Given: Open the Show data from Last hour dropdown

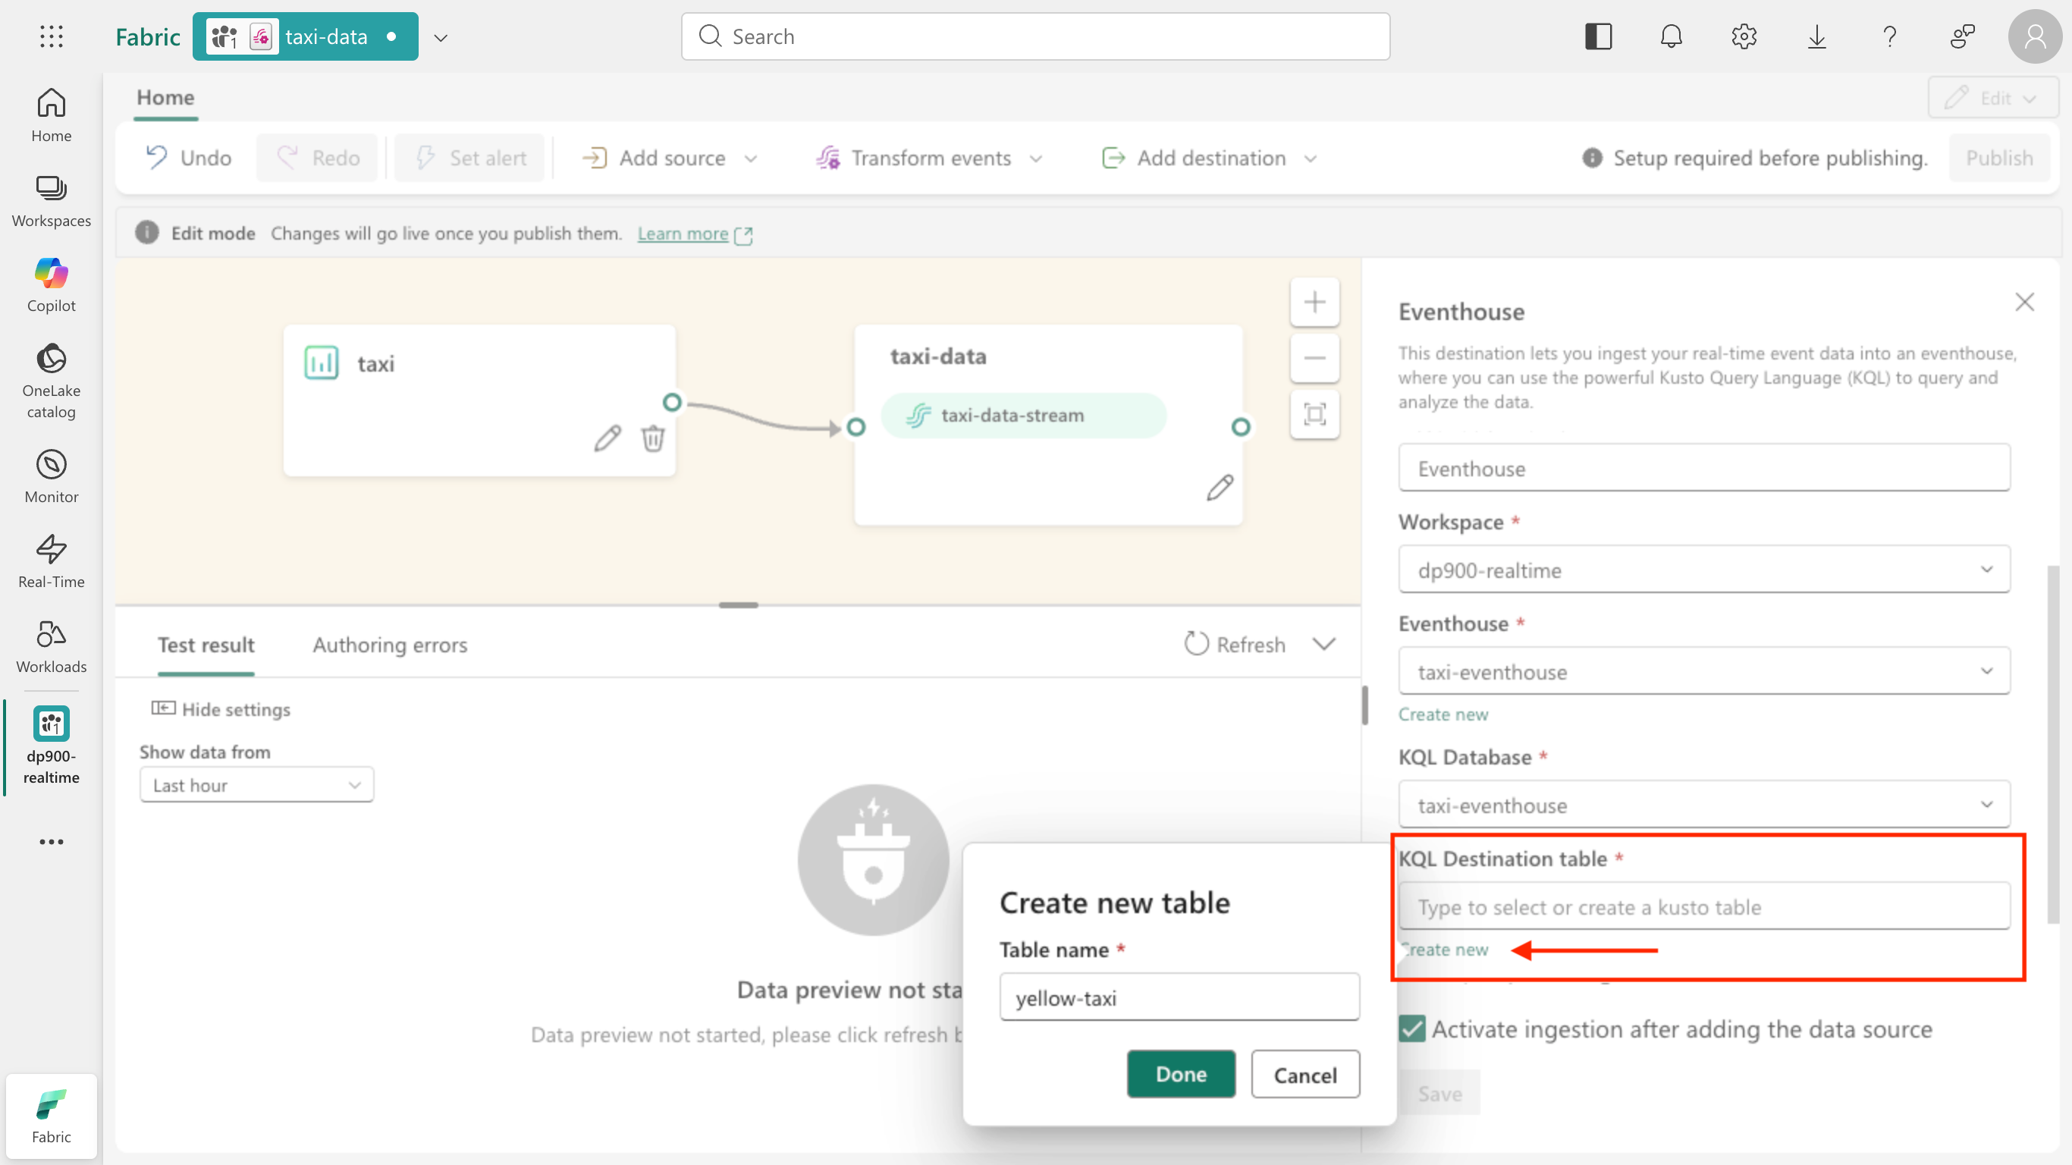Looking at the screenshot, I should tap(256, 785).
